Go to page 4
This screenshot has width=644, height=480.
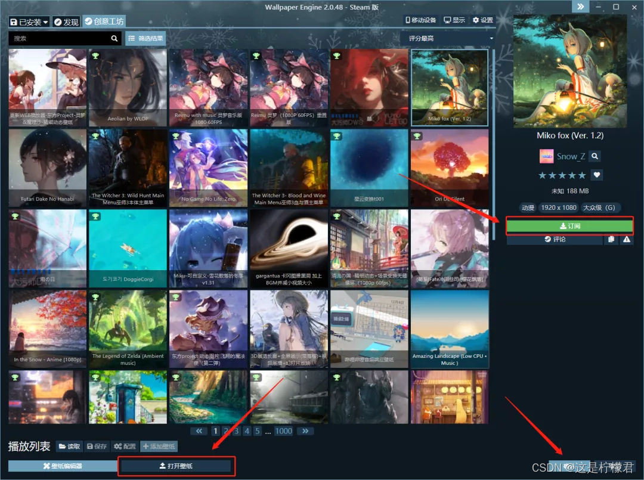coord(247,431)
